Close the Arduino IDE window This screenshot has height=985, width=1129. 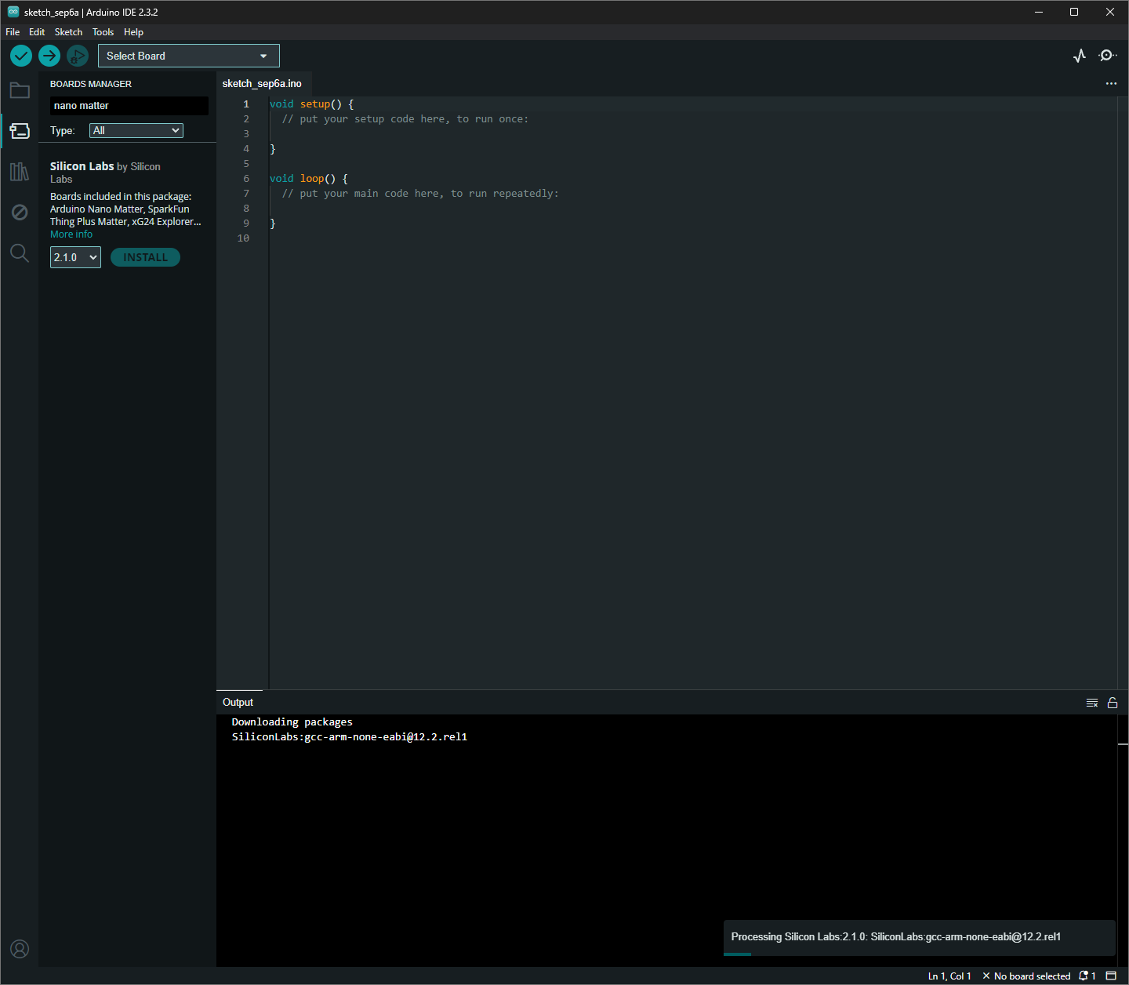(x=1110, y=12)
